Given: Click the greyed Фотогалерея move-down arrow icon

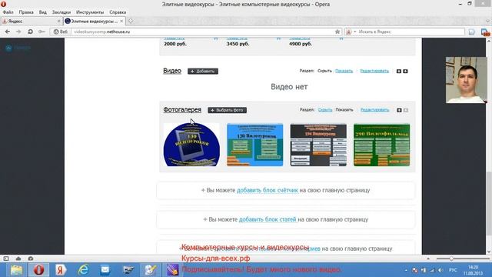Looking at the screenshot, I should click(x=406, y=110).
